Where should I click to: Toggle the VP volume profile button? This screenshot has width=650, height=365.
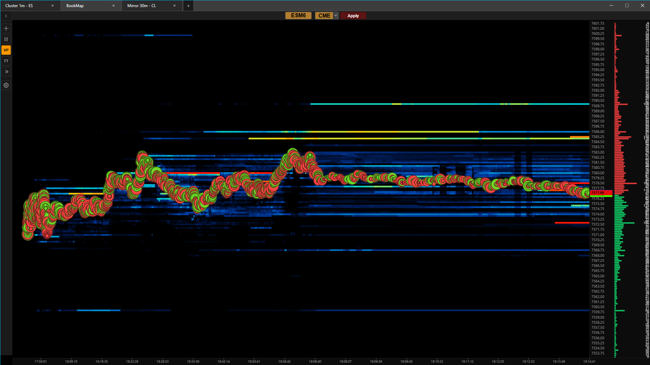tap(6, 50)
